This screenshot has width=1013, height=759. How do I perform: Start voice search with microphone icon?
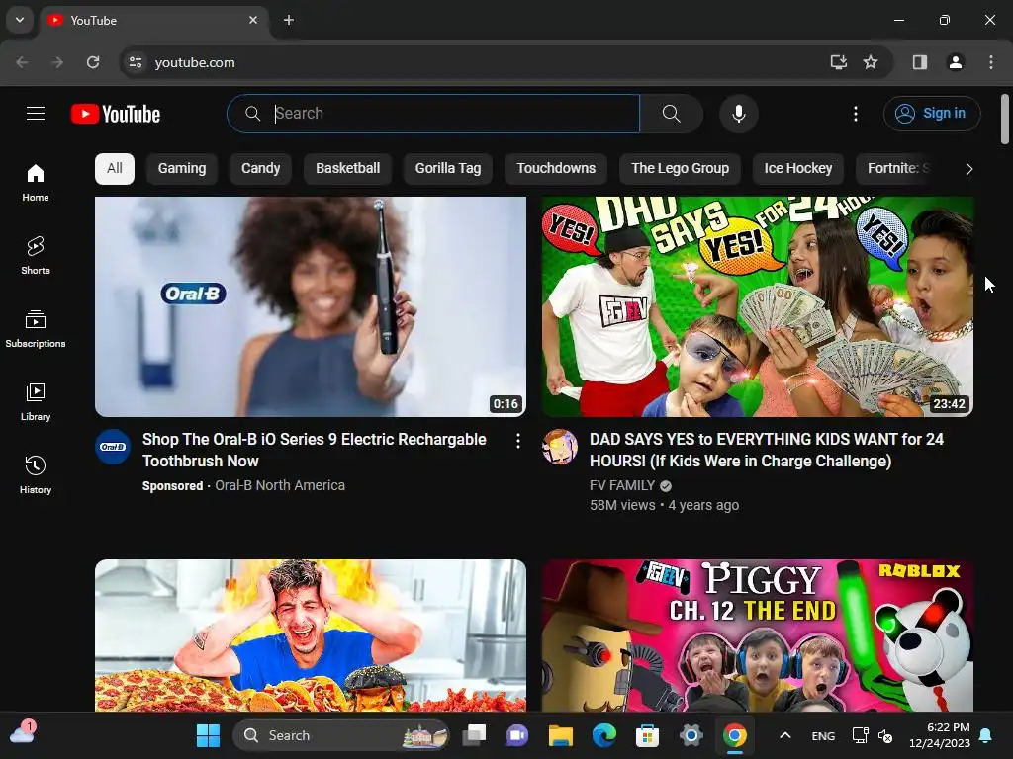tap(738, 114)
